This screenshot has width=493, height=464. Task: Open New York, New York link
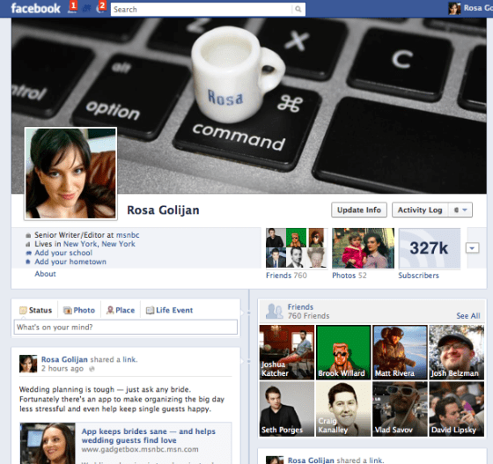(x=99, y=244)
